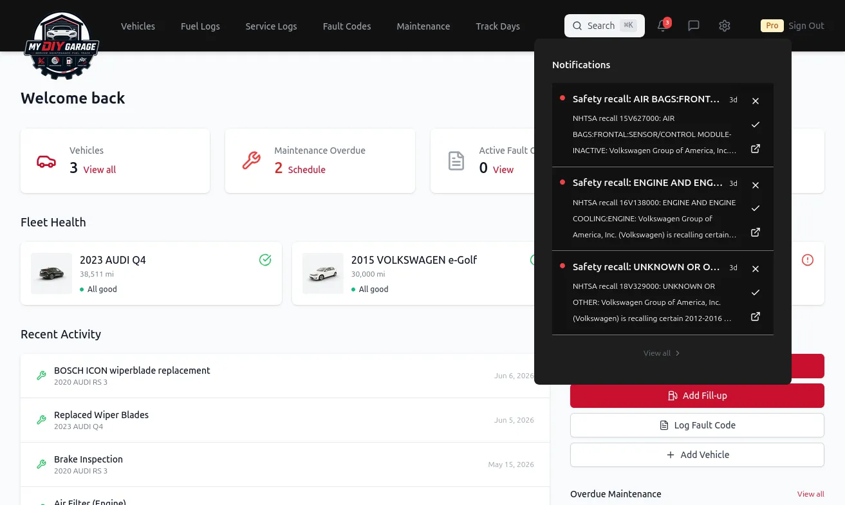Image resolution: width=845 pixels, height=505 pixels.
Task: Open the Service Logs nav item
Action: [x=271, y=26]
